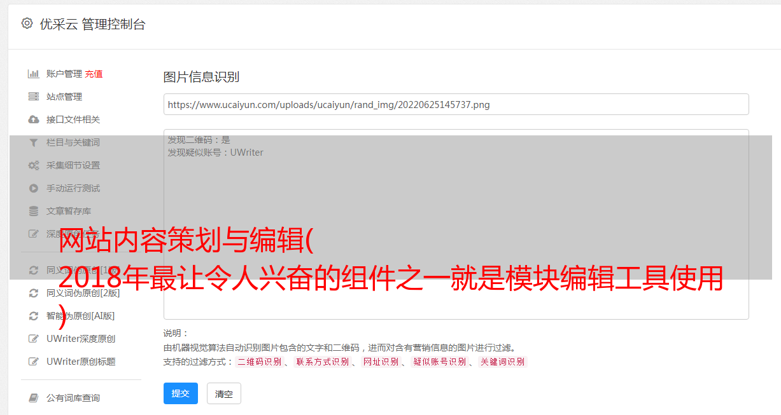Click the database icon next to 文章暂存库

click(34, 211)
